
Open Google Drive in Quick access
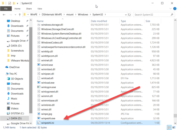pyautogui.click(x=18, y=41)
